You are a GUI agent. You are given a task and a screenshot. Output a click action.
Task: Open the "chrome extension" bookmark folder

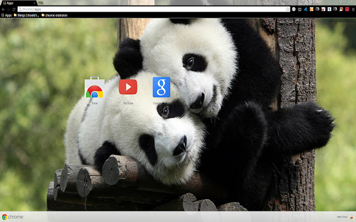(x=55, y=15)
